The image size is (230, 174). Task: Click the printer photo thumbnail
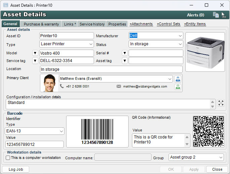(x=205, y=52)
